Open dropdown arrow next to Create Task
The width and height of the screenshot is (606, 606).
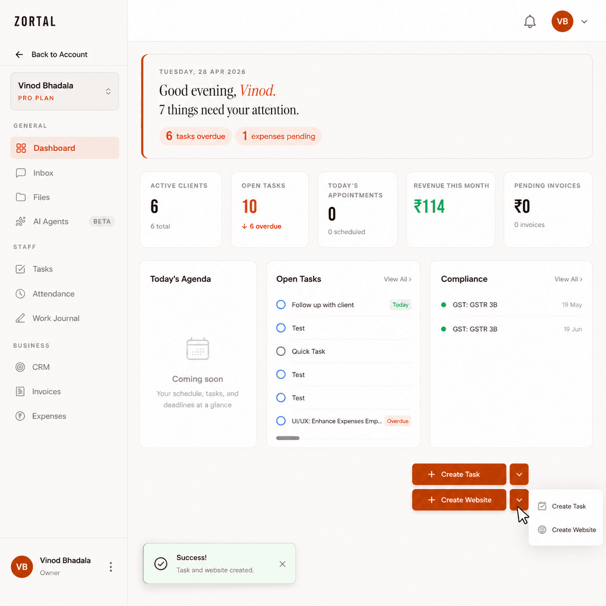519,474
